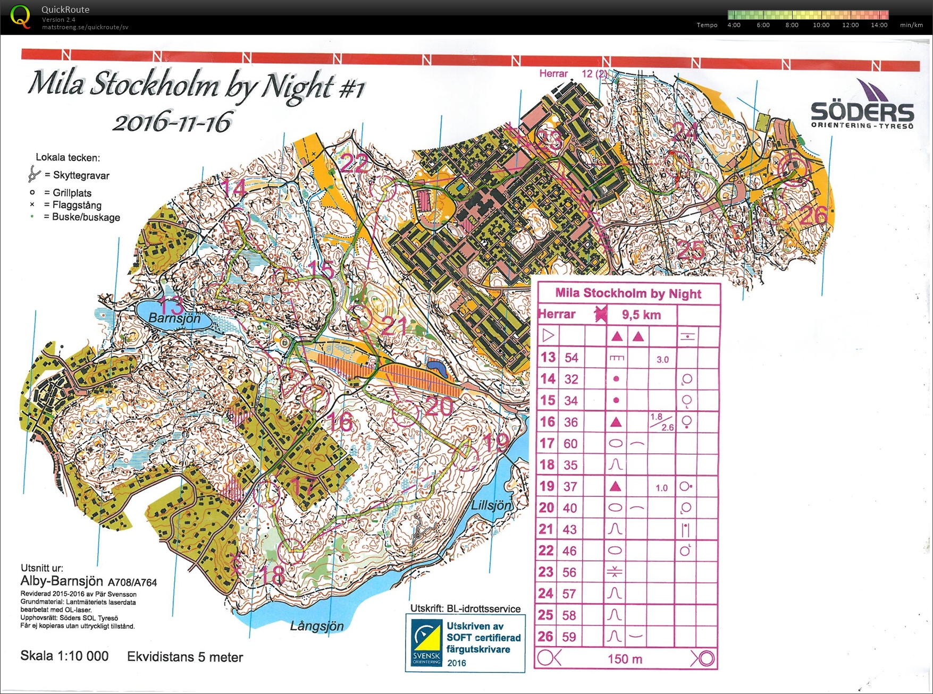The height and width of the screenshot is (694, 933).
Task: Click the Ekvidistans 5 meter text
Action: tap(185, 657)
